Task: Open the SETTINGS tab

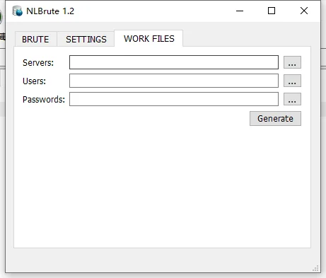Action: point(86,39)
